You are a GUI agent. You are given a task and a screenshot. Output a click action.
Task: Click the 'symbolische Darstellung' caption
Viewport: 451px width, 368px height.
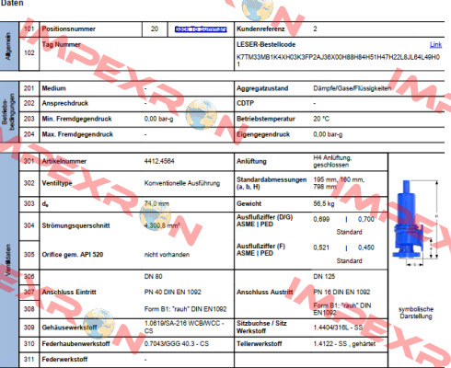click(x=416, y=313)
